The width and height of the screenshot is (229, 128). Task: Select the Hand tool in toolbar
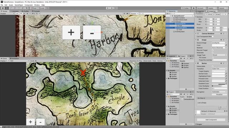[3, 8]
